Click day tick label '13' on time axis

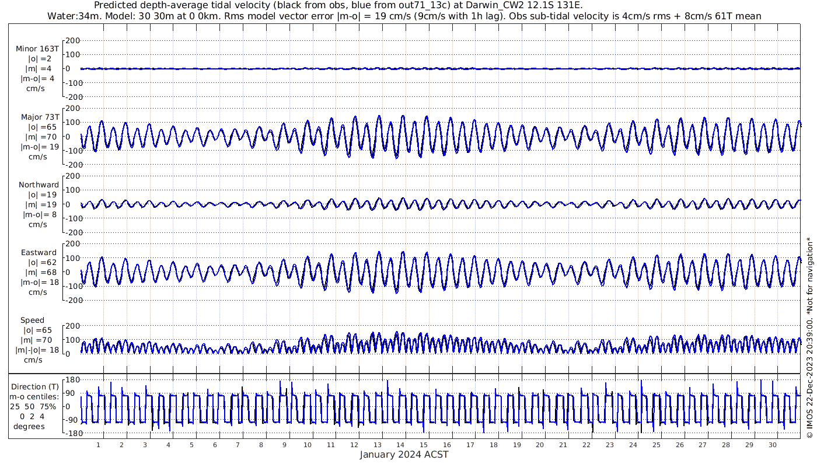tap(378, 445)
